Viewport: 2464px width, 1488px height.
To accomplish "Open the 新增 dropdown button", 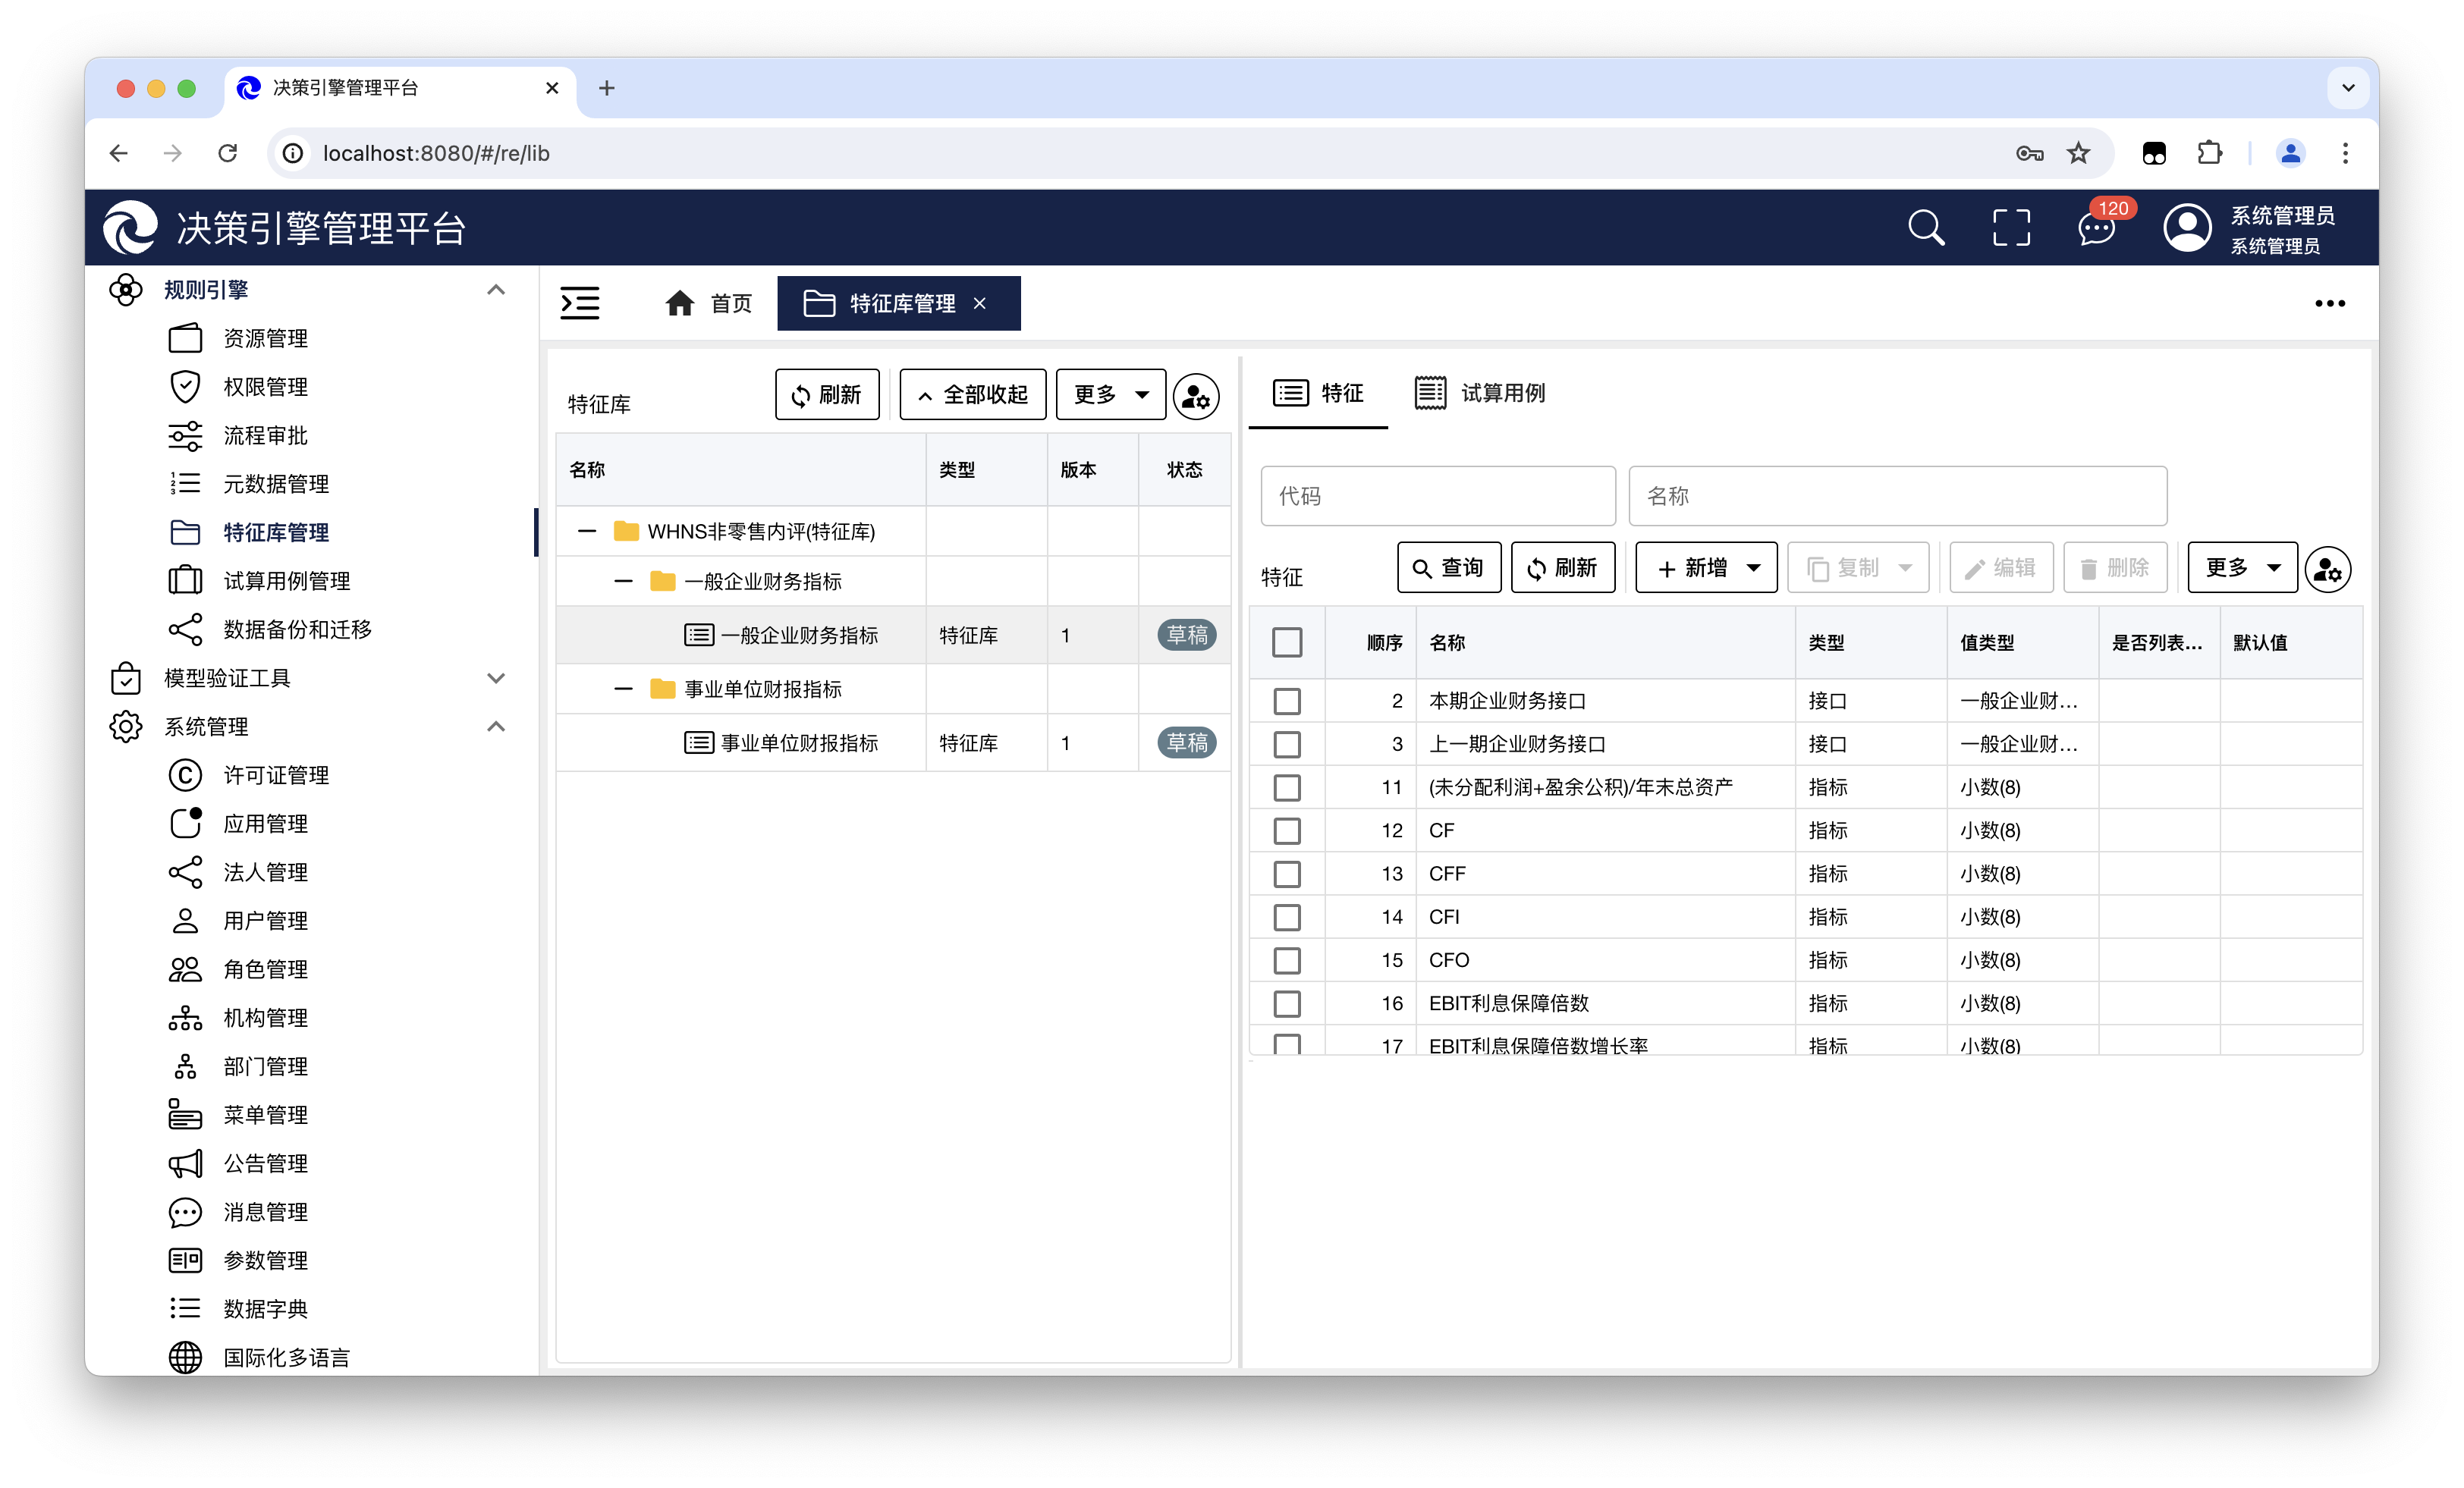I will 1706,568.
